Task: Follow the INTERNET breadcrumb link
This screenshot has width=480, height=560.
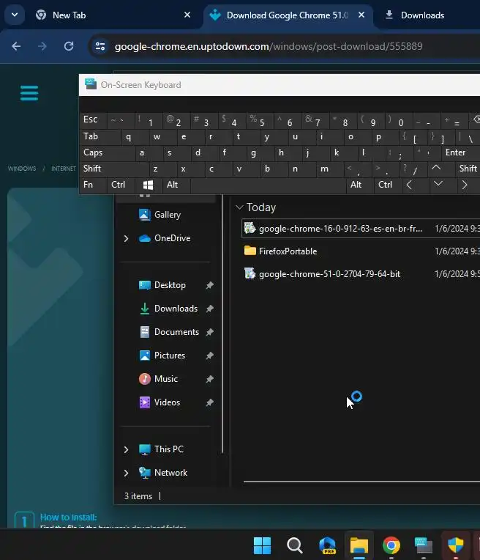Action: (x=64, y=169)
